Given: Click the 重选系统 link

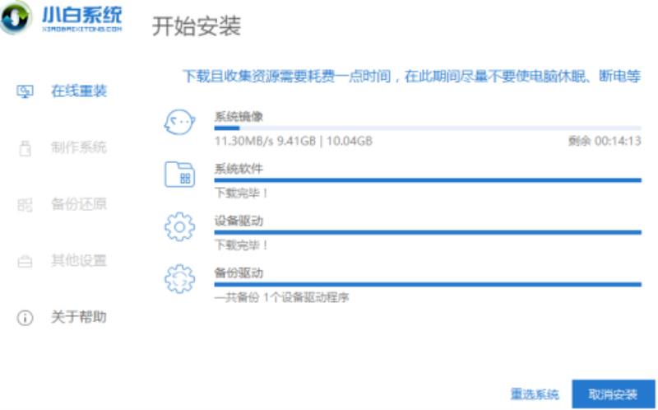Looking at the screenshot, I should (x=535, y=394).
